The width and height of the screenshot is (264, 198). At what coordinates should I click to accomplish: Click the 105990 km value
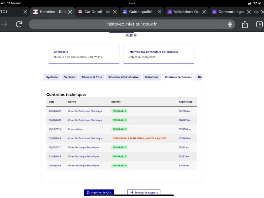(184, 129)
